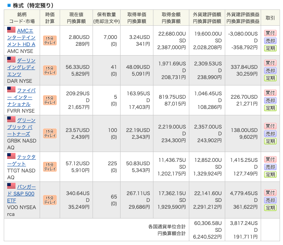
Task: Click 売却 button in TTGT row
Action: pos(270,167)
